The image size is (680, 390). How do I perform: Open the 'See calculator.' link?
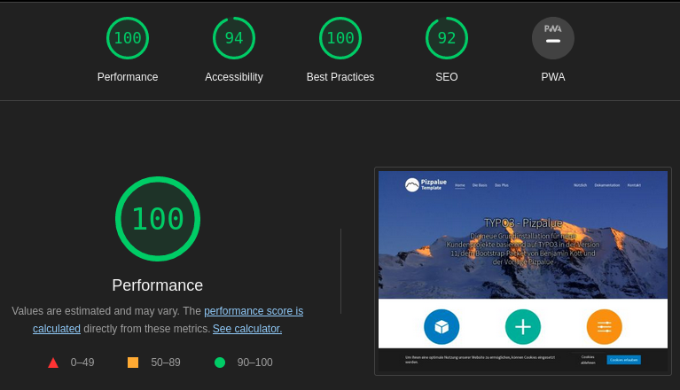(x=247, y=329)
